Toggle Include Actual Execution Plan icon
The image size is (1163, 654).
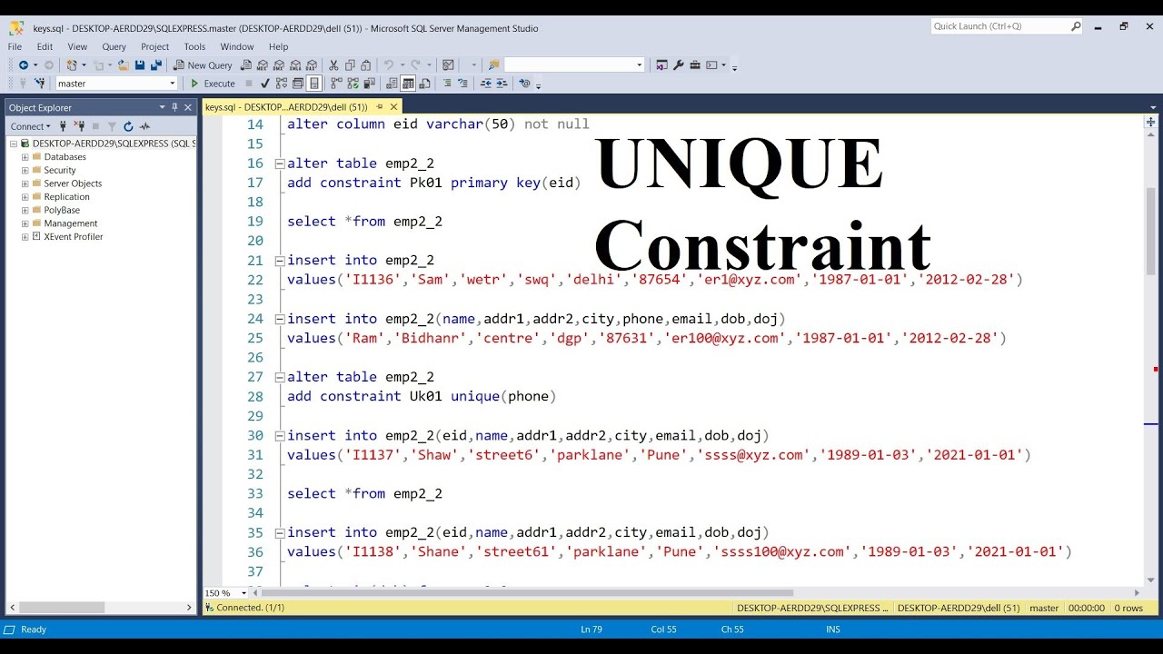pyautogui.click(x=336, y=84)
